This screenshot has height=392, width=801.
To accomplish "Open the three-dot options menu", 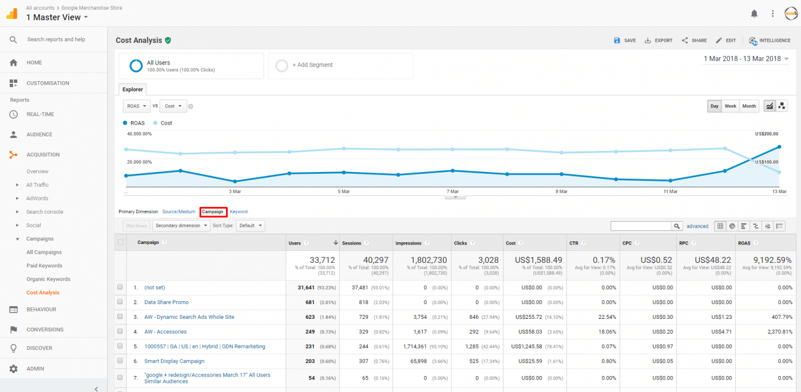I will click(772, 13).
